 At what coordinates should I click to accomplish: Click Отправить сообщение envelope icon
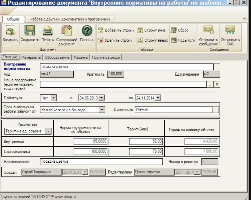coord(209,30)
